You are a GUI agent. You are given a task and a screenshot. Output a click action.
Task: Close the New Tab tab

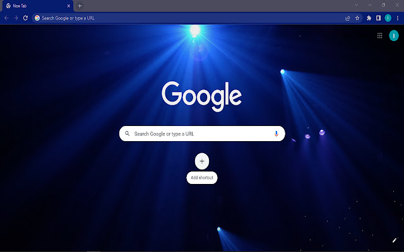[x=69, y=6]
